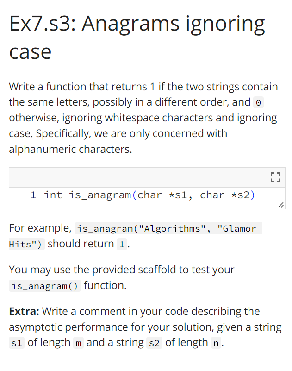Click the code block toolbar header row

tap(139, 177)
